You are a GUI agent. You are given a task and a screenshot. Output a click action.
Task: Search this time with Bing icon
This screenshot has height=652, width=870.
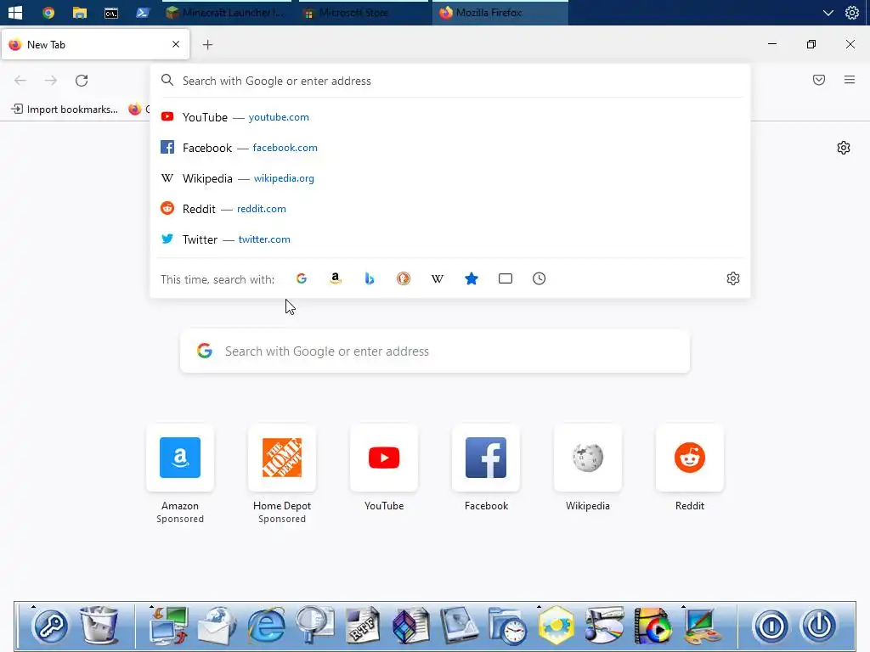tap(370, 278)
